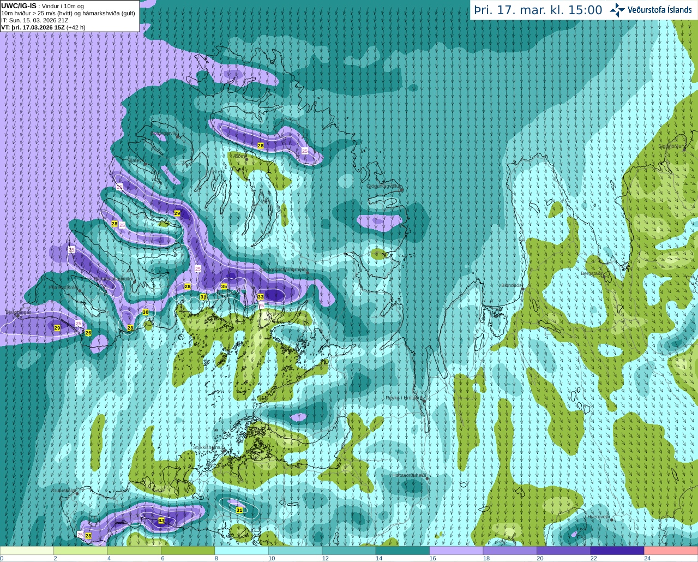
Task: Click the yellow gust marker '35'
Action: click(x=224, y=286)
